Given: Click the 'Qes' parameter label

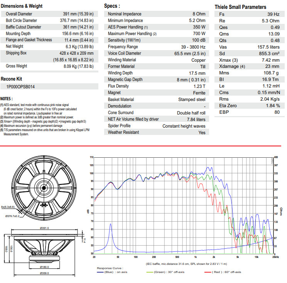Looking at the screenshot, I should click(223, 27).
